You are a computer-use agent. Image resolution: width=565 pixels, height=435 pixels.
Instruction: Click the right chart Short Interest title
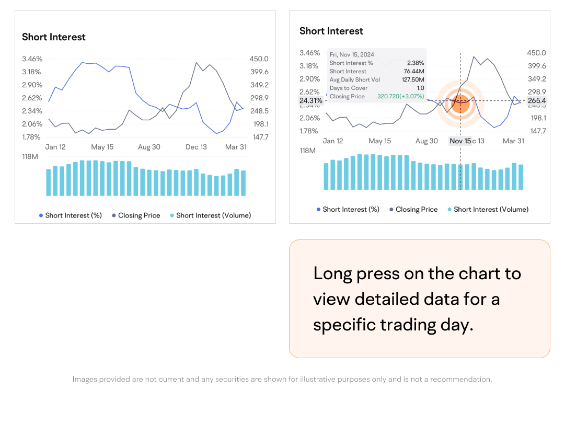(331, 31)
